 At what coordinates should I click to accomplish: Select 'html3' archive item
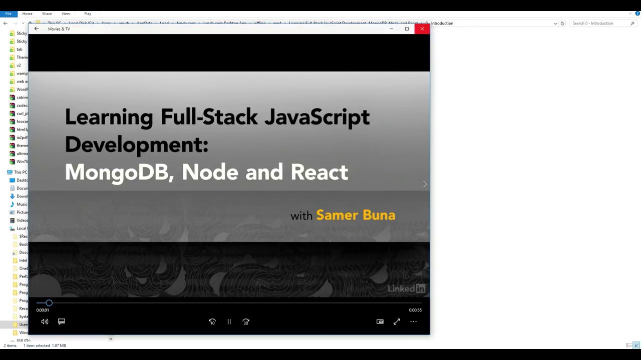[19, 129]
